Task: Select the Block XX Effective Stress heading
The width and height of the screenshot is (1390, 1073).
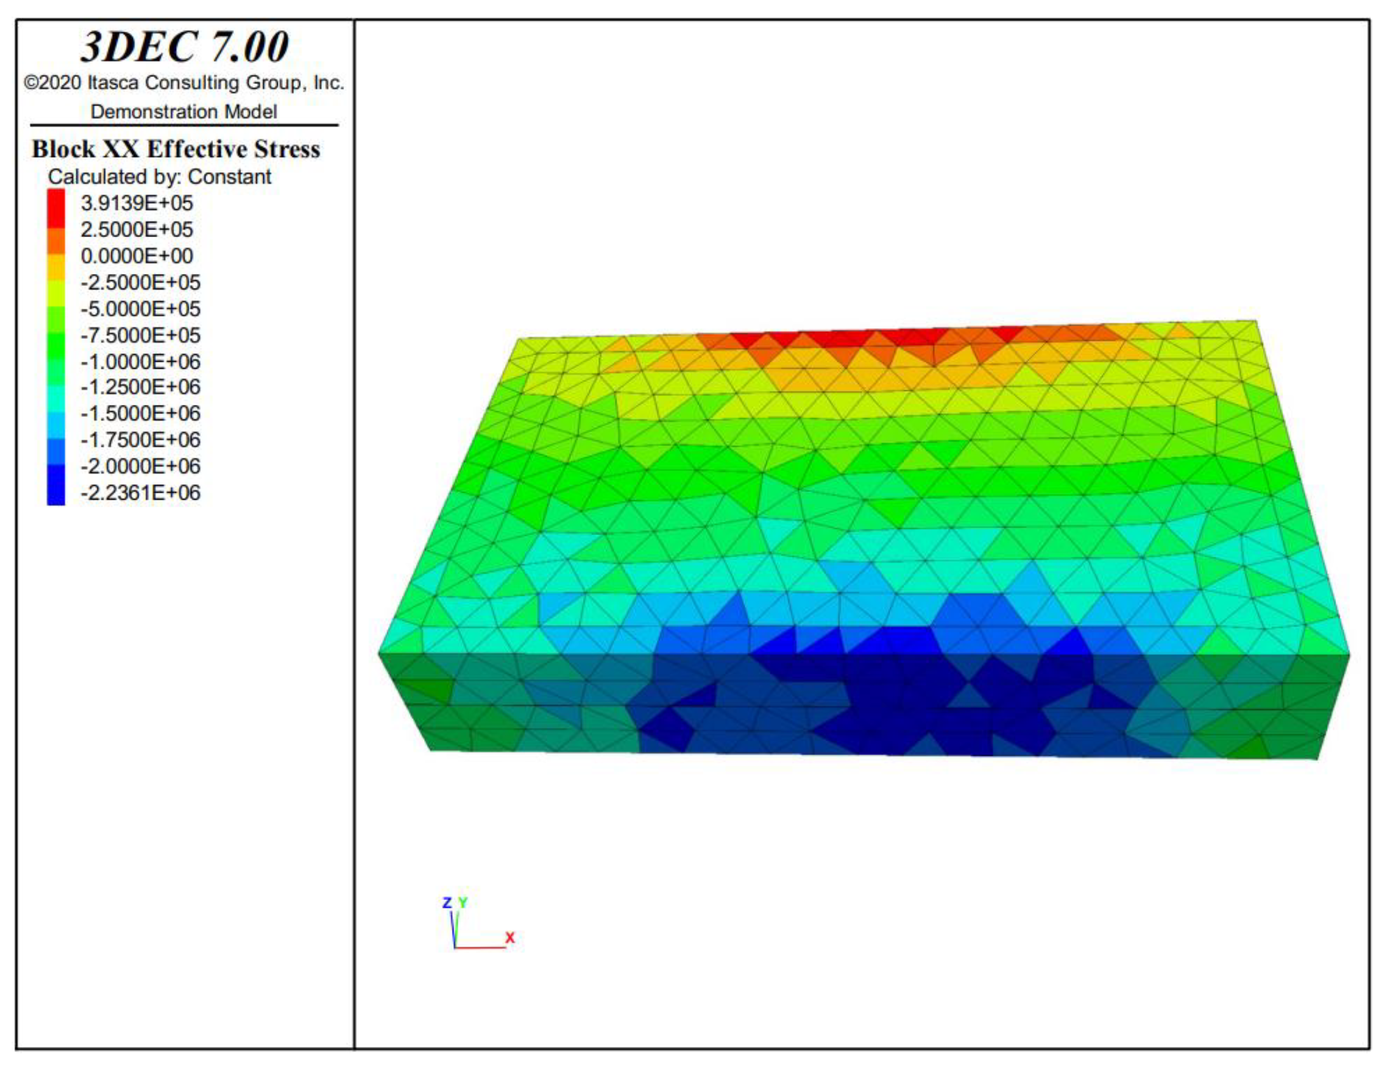Action: pyautogui.click(x=176, y=149)
